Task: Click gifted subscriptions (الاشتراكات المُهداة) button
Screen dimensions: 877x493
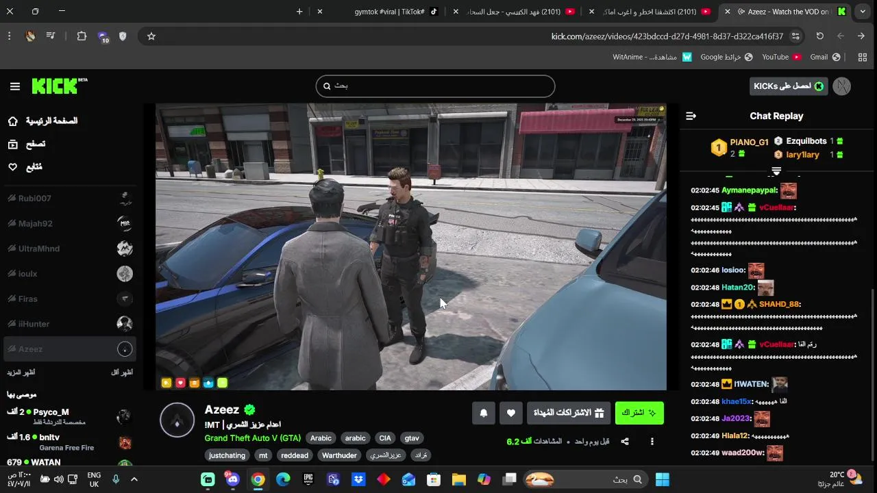Action: click(568, 413)
